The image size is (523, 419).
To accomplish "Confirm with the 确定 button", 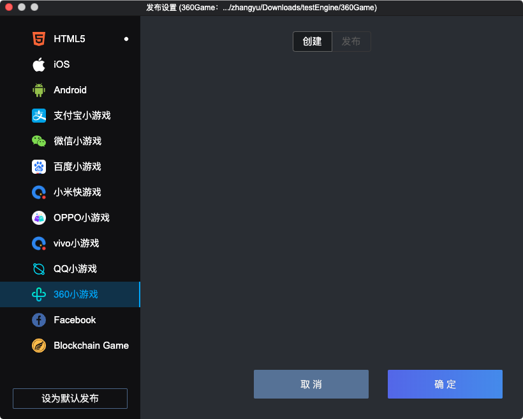I will [x=445, y=385].
